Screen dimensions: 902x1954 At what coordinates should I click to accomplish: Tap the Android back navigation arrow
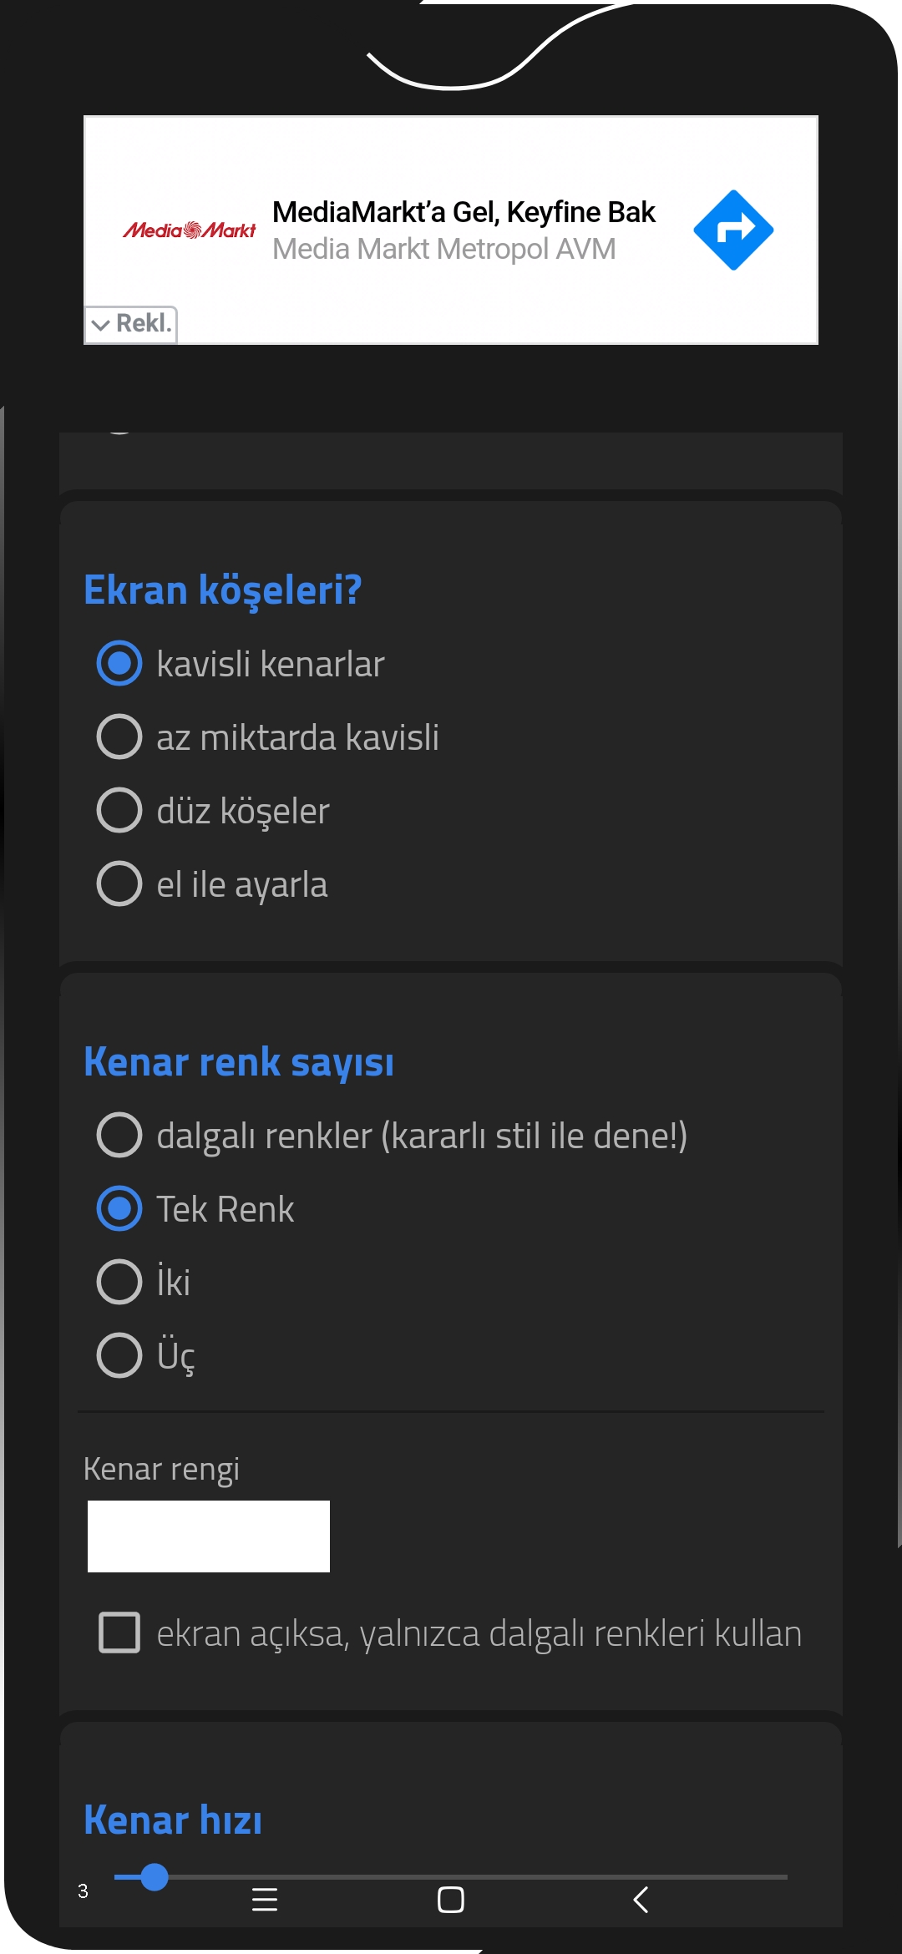click(x=641, y=1900)
